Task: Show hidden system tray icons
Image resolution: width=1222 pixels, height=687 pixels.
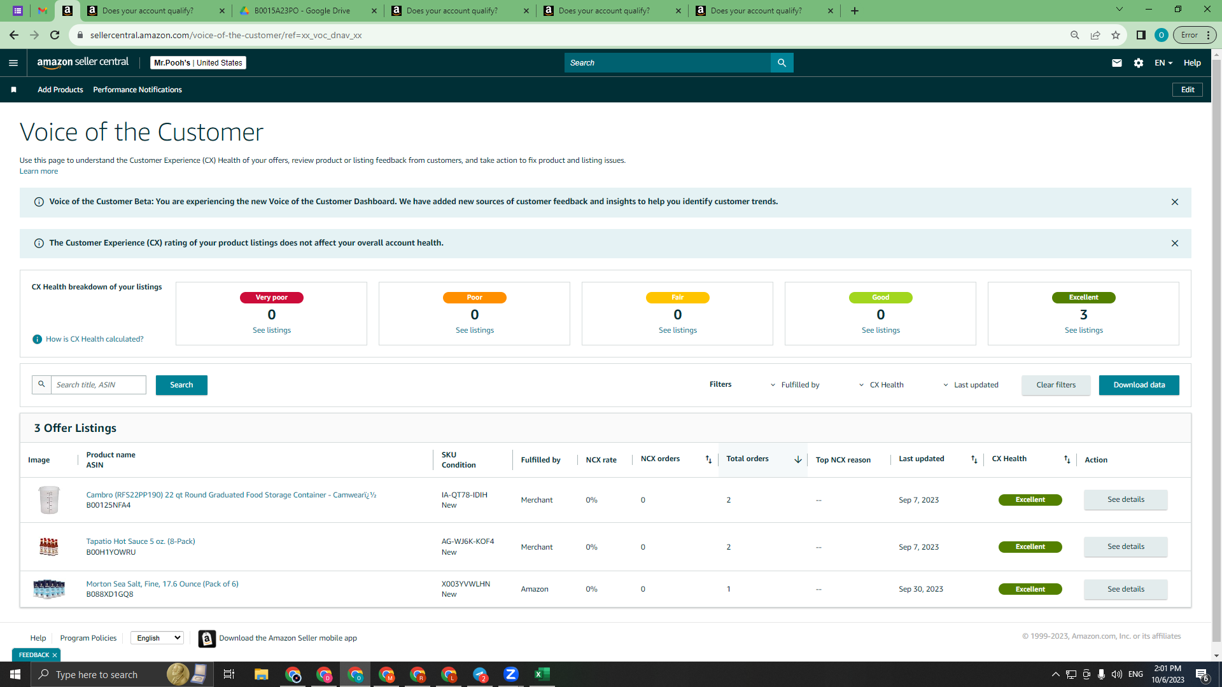Action: click(1055, 674)
